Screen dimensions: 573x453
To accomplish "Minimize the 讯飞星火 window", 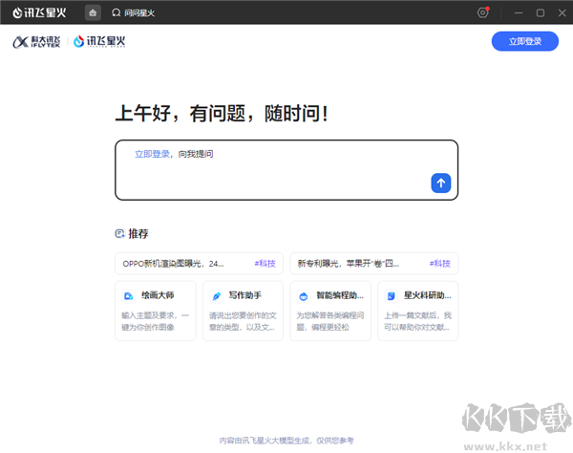I will pyautogui.click(x=519, y=13).
